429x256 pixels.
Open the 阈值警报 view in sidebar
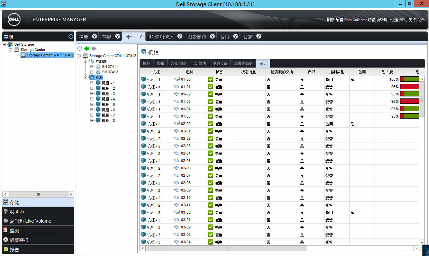pos(38,240)
